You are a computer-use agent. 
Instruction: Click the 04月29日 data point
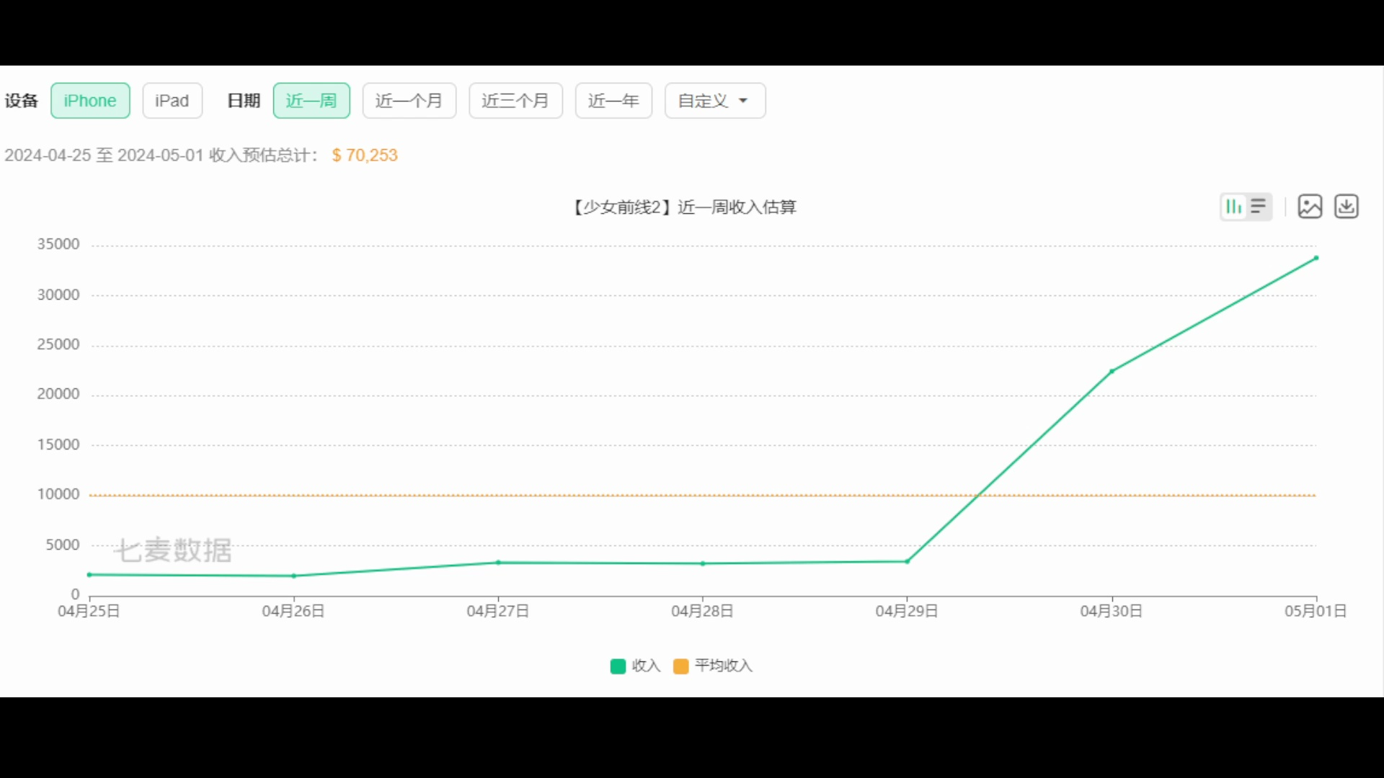click(x=907, y=561)
